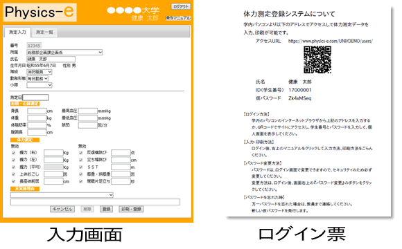Viewport: 402px width, 249px height.
Task: Click the ログアウト button
Action: [x=181, y=7]
